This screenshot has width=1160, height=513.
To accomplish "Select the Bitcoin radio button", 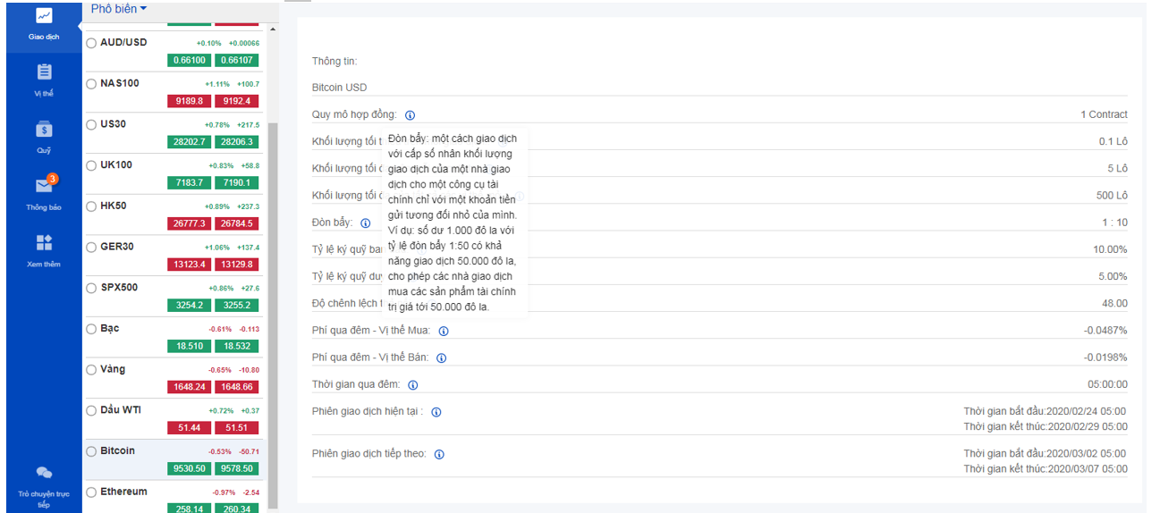I will tap(91, 451).
